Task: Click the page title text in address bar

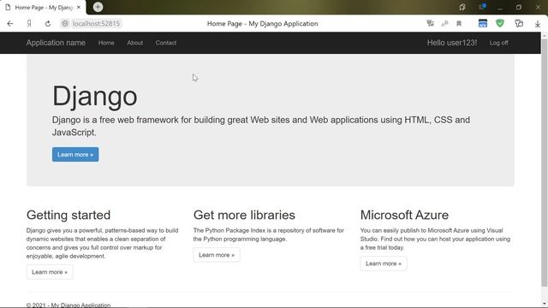Action: pos(263,24)
